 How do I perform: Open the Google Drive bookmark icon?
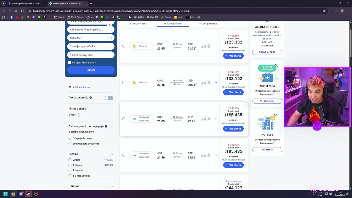[x=28, y=17]
